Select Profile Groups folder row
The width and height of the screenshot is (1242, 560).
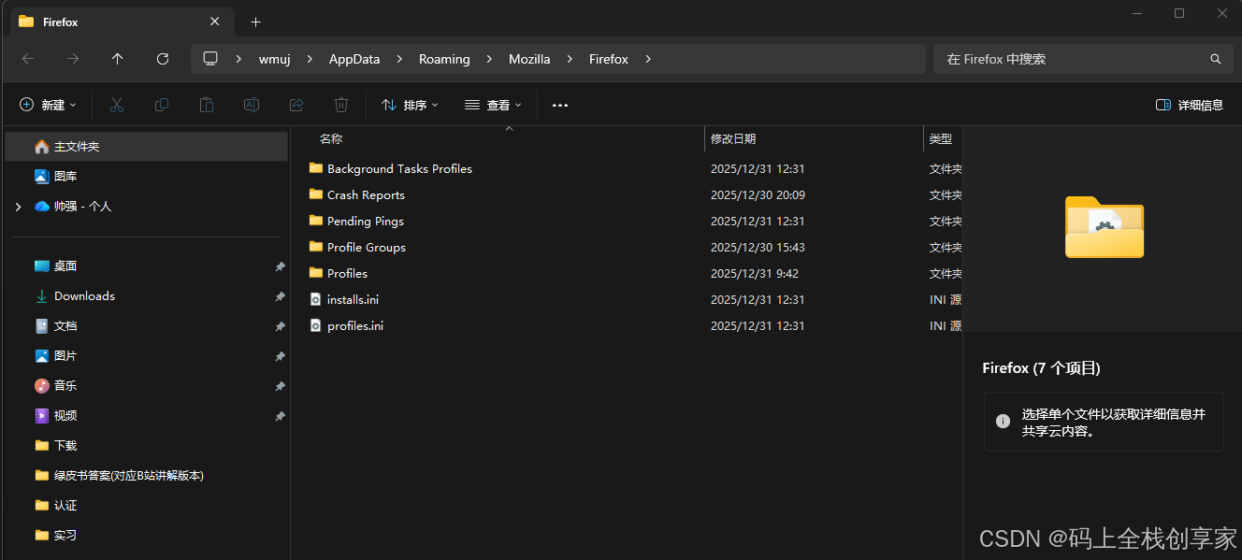pyautogui.click(x=631, y=247)
